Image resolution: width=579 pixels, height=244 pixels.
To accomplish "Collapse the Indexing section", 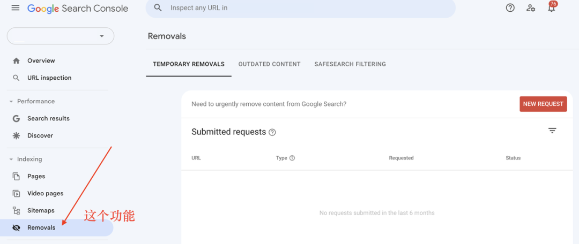I will [x=26, y=159].
